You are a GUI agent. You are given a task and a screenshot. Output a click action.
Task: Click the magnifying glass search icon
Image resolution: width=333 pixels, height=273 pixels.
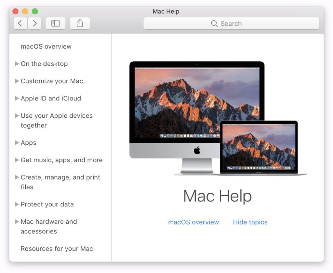214,24
